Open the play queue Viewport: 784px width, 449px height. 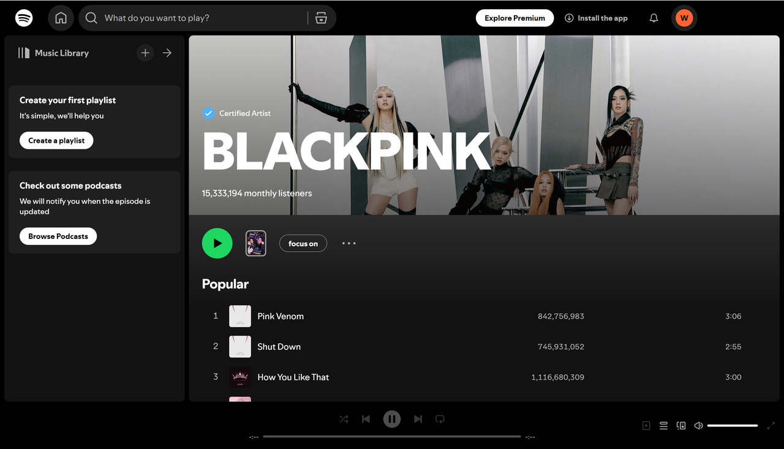663,425
